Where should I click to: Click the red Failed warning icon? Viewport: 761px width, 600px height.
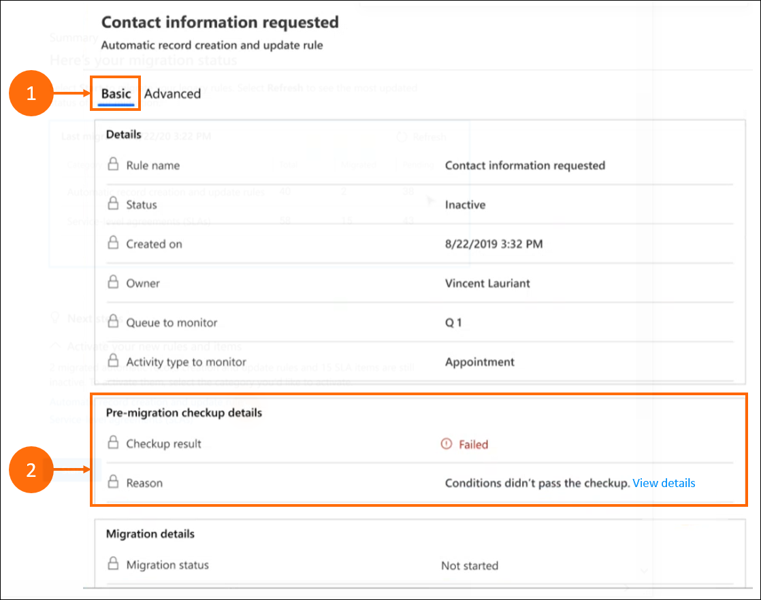447,444
